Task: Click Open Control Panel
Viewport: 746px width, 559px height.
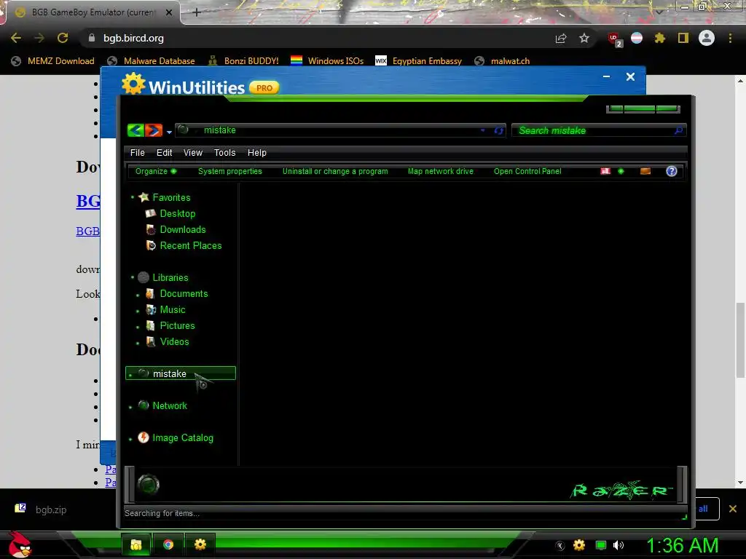Action: pyautogui.click(x=527, y=171)
